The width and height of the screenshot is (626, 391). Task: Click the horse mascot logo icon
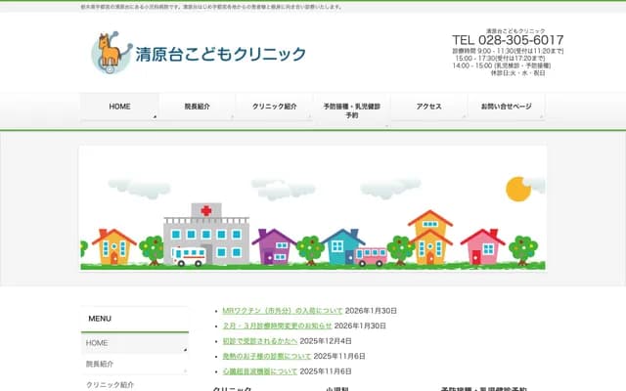110,53
